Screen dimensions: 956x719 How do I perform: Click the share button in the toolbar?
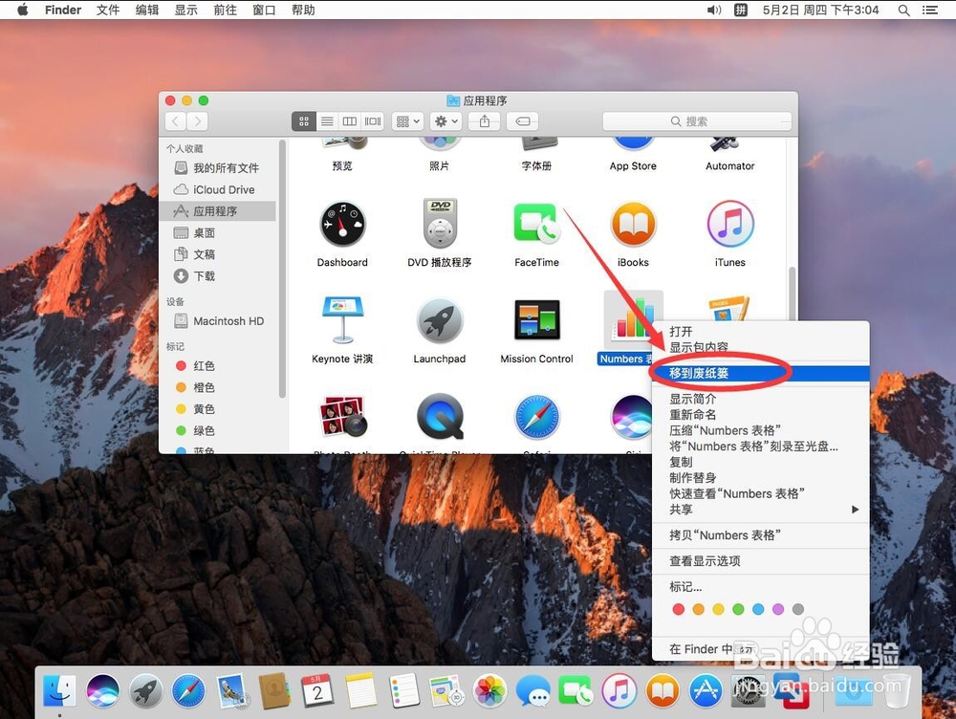click(485, 121)
